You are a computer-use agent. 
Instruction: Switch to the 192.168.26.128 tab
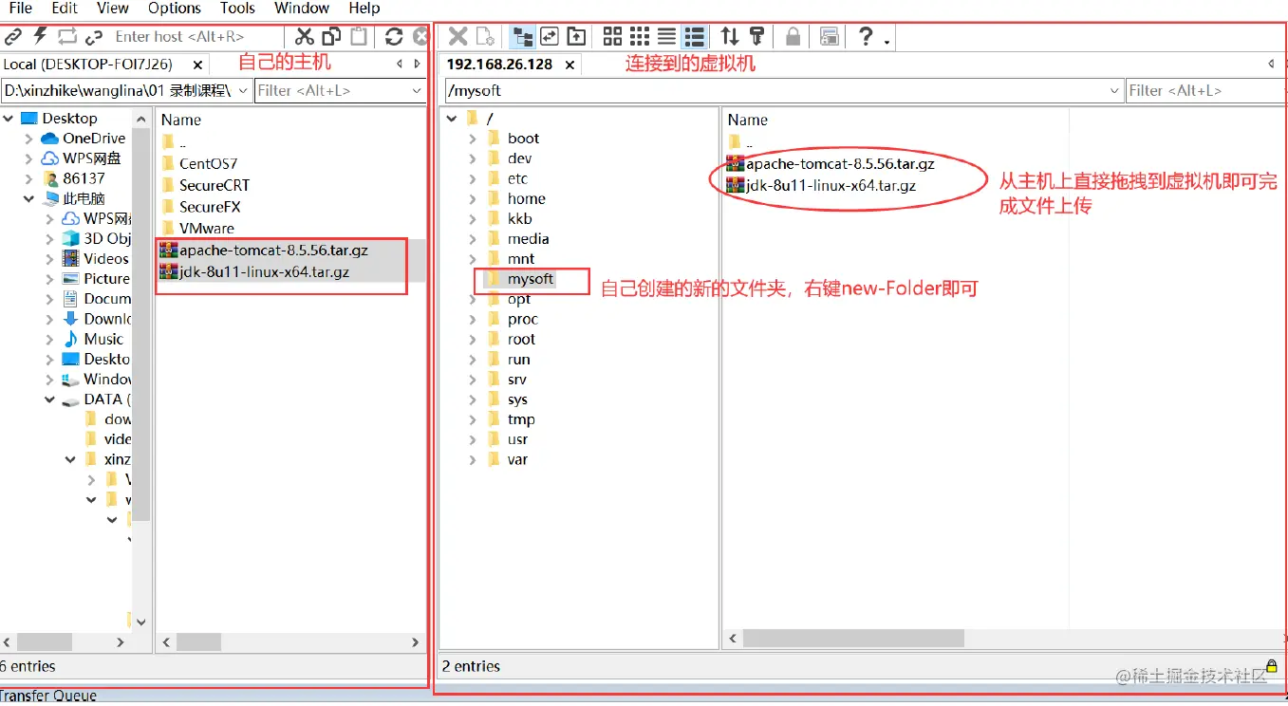(499, 65)
